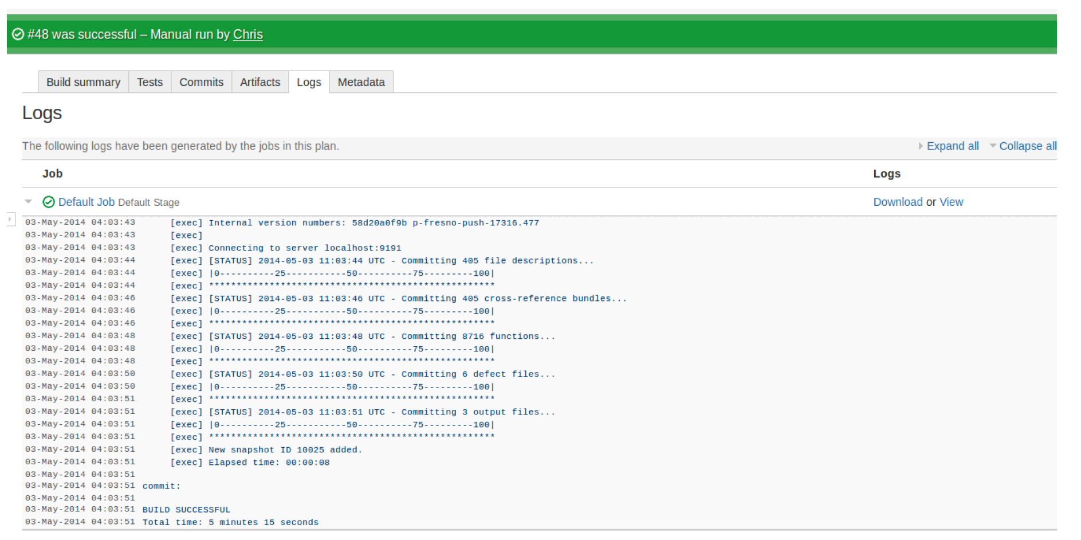The image size is (1081, 540).
Task: Click 'Committing 405 cross-reference bundles...' log line
Action: click(x=418, y=299)
